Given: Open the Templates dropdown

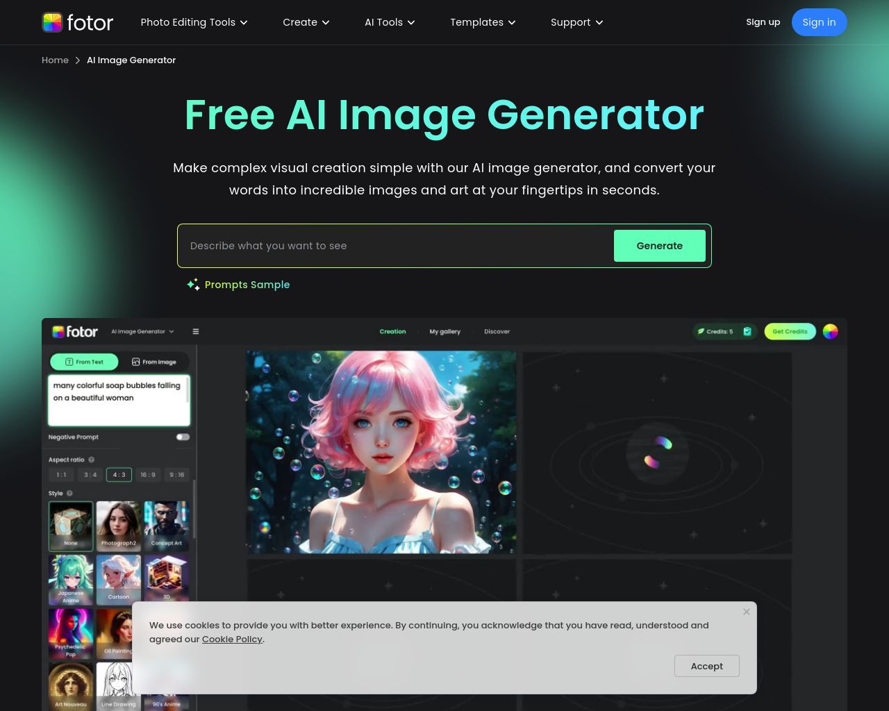Looking at the screenshot, I should 482,22.
